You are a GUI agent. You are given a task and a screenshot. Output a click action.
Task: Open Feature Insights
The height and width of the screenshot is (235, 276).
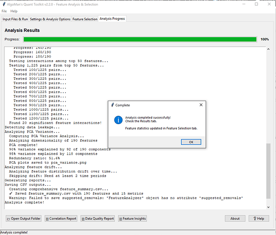point(132,219)
